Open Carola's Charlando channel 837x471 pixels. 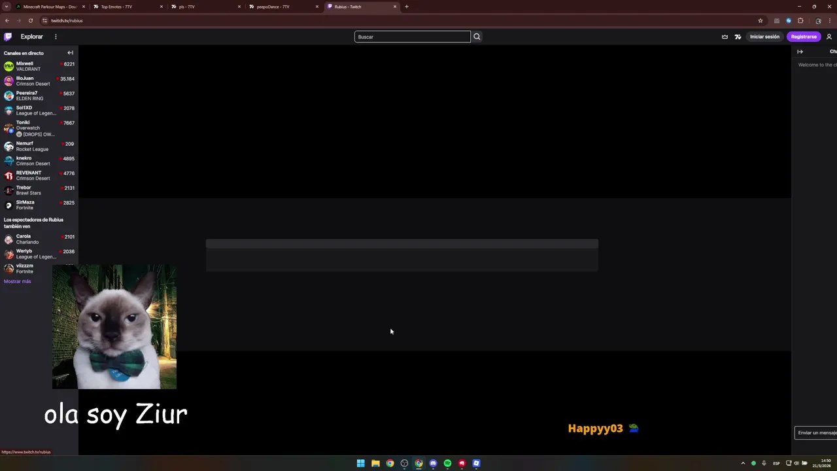[39, 239]
